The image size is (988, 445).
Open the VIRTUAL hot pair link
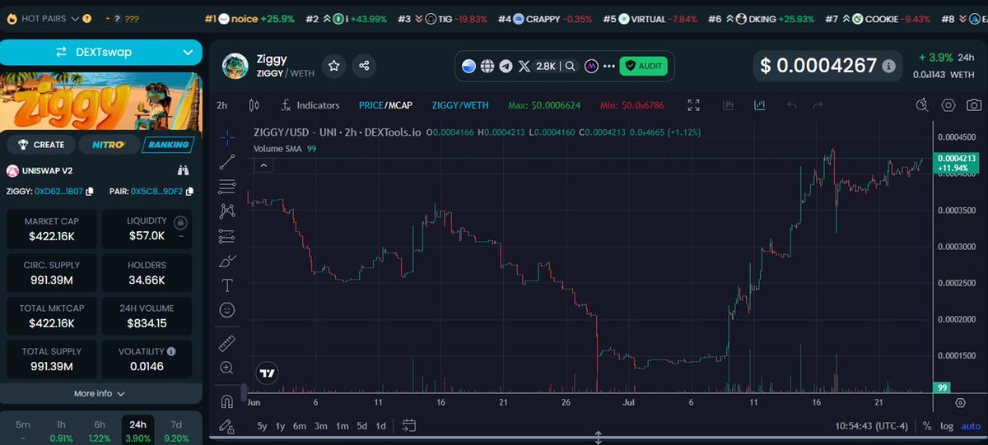tap(650, 18)
